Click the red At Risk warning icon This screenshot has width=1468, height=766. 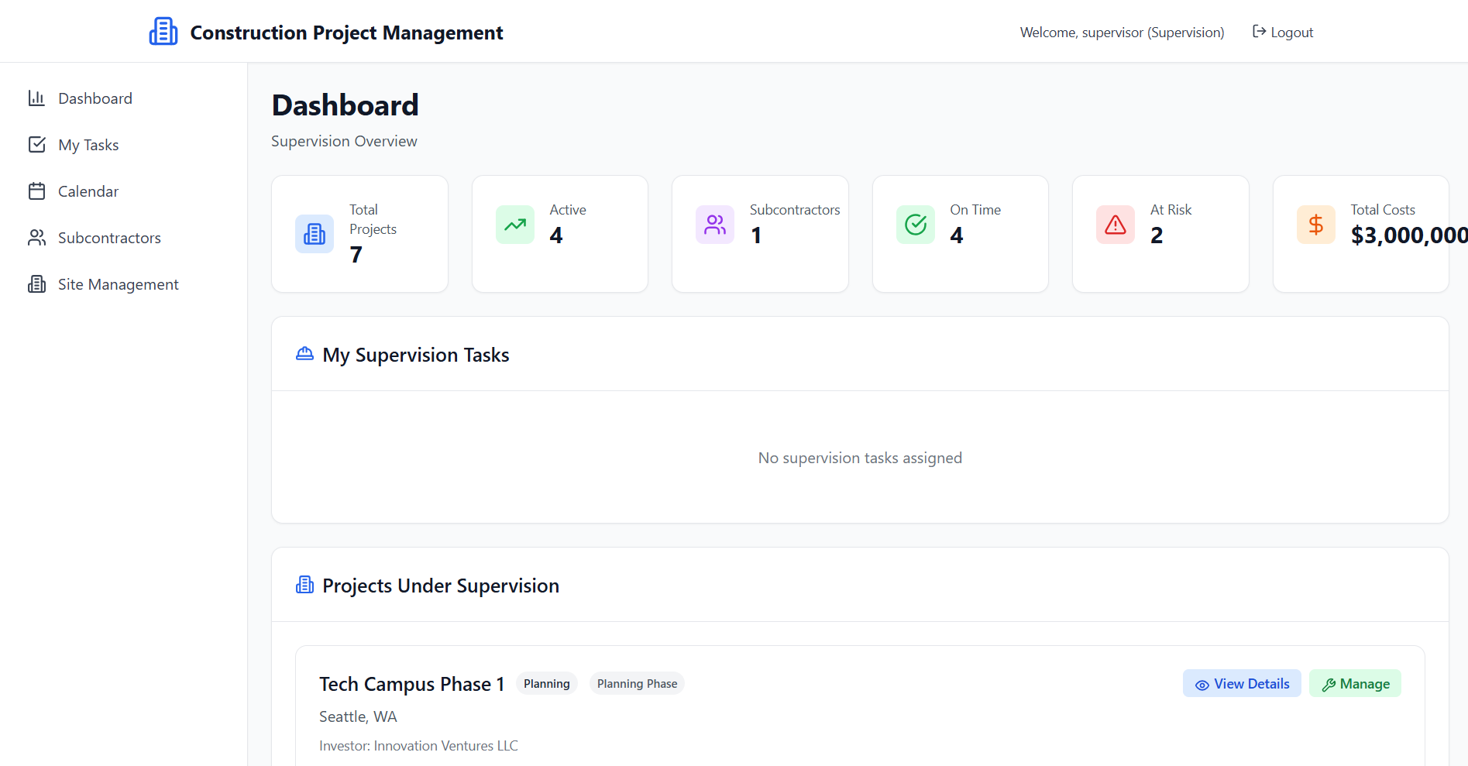point(1115,225)
